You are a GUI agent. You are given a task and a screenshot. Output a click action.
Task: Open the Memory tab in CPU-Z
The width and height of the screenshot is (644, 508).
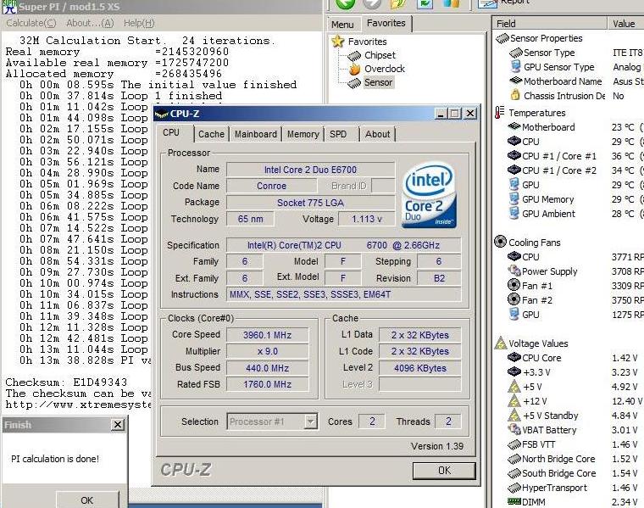[x=303, y=134]
